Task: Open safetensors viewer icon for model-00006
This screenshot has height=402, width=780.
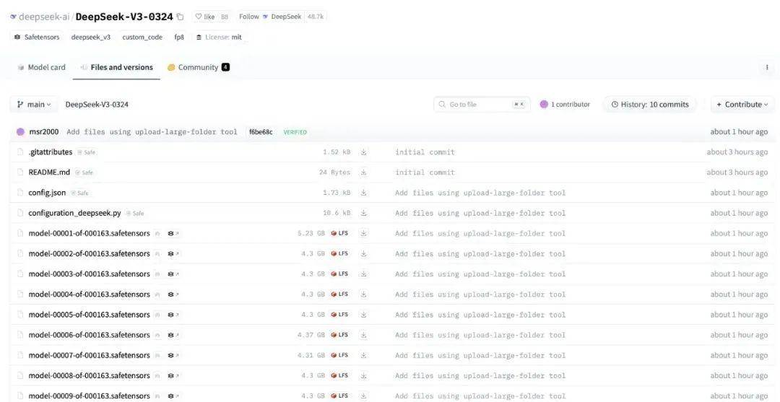Action: pyautogui.click(x=173, y=335)
